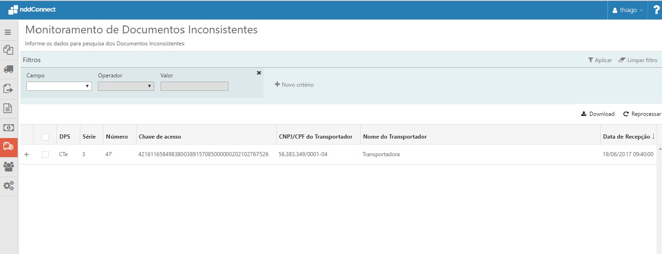Add a Novo critério filter

pyautogui.click(x=294, y=85)
